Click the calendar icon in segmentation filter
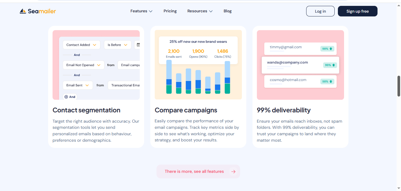Viewport: 401px width, 191px height. (x=138, y=45)
